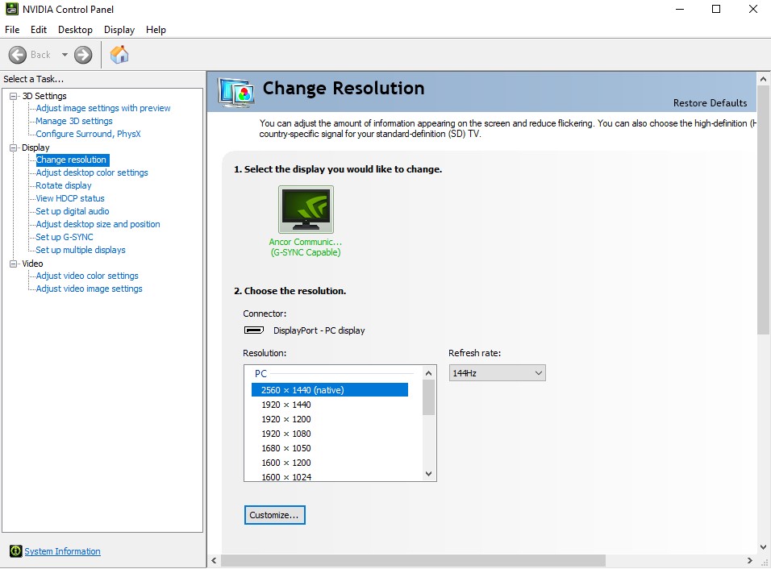The image size is (771, 569).
Task: Click main panel vertical scroll down arrow
Action: [763, 546]
